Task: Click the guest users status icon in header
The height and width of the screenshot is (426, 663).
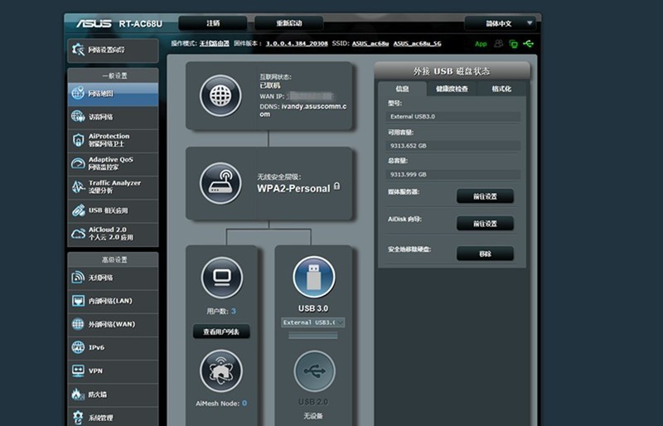Action: point(499,44)
